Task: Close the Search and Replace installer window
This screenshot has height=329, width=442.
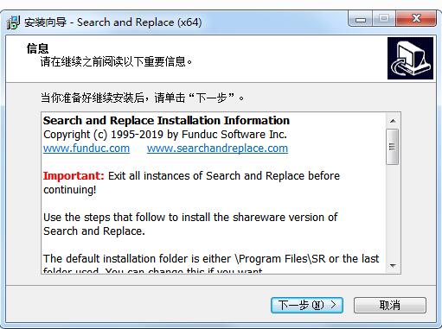Action: (x=416, y=19)
